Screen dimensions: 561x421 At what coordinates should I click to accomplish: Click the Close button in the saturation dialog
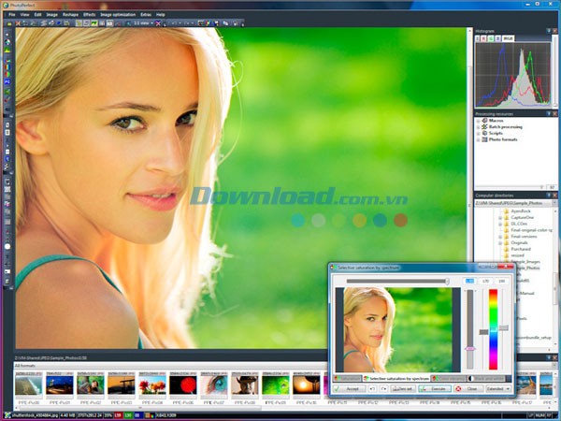click(x=472, y=388)
